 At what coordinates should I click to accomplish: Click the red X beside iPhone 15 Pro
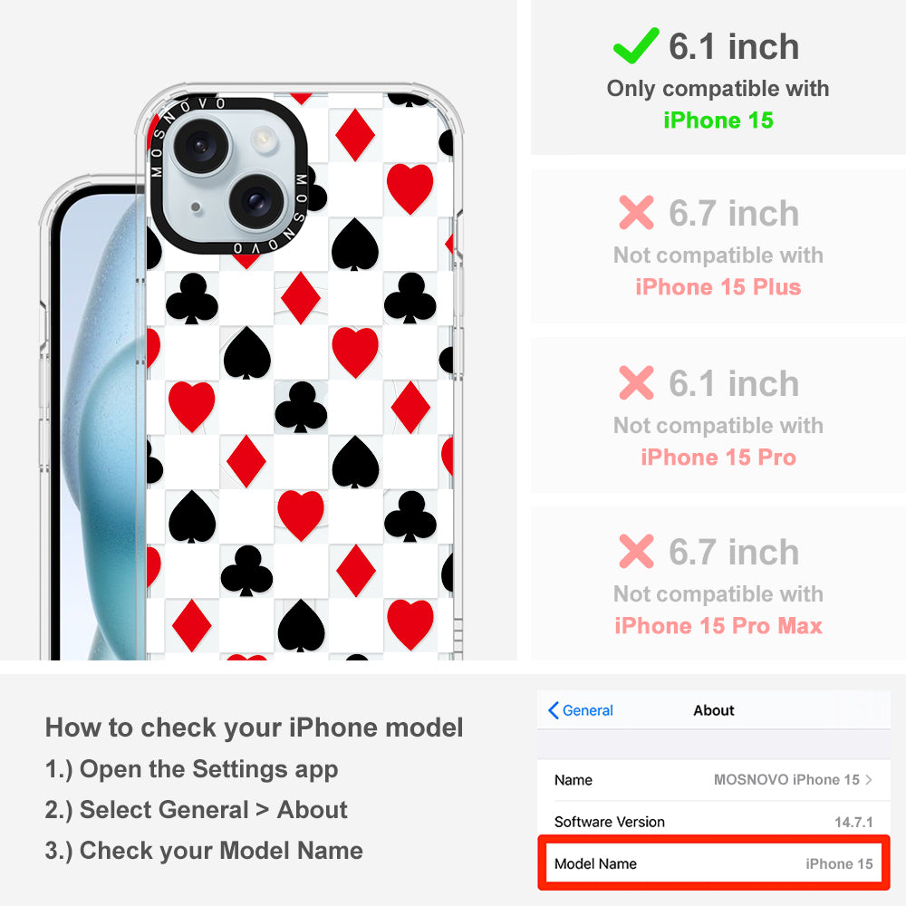click(636, 382)
